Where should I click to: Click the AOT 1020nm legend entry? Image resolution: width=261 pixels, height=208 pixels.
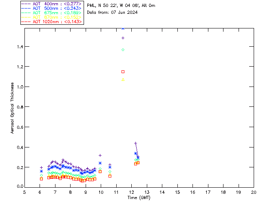(x=51, y=22)
